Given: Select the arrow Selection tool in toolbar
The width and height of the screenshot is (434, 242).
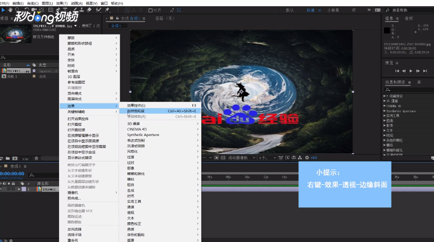Looking at the screenshot, I should (x=3, y=10).
